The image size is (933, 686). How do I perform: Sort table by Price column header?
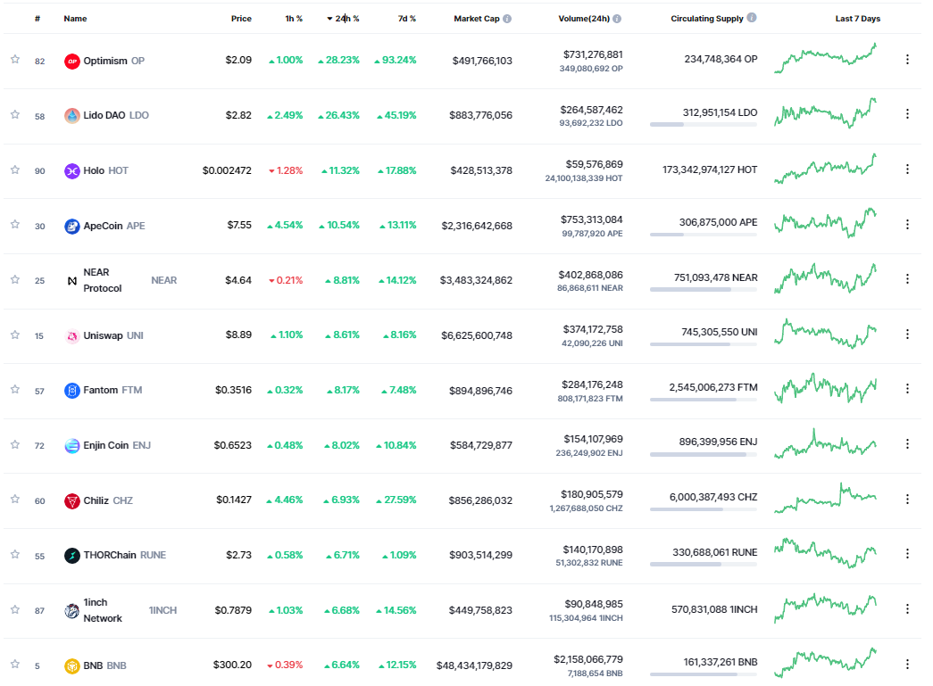(x=242, y=19)
